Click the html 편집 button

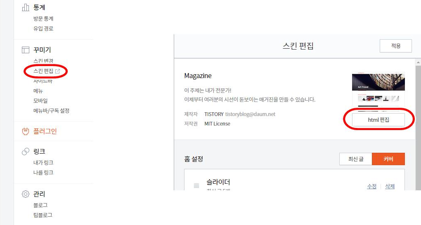click(378, 120)
